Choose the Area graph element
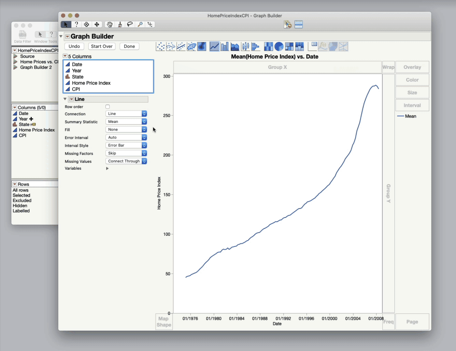 [x=235, y=46]
